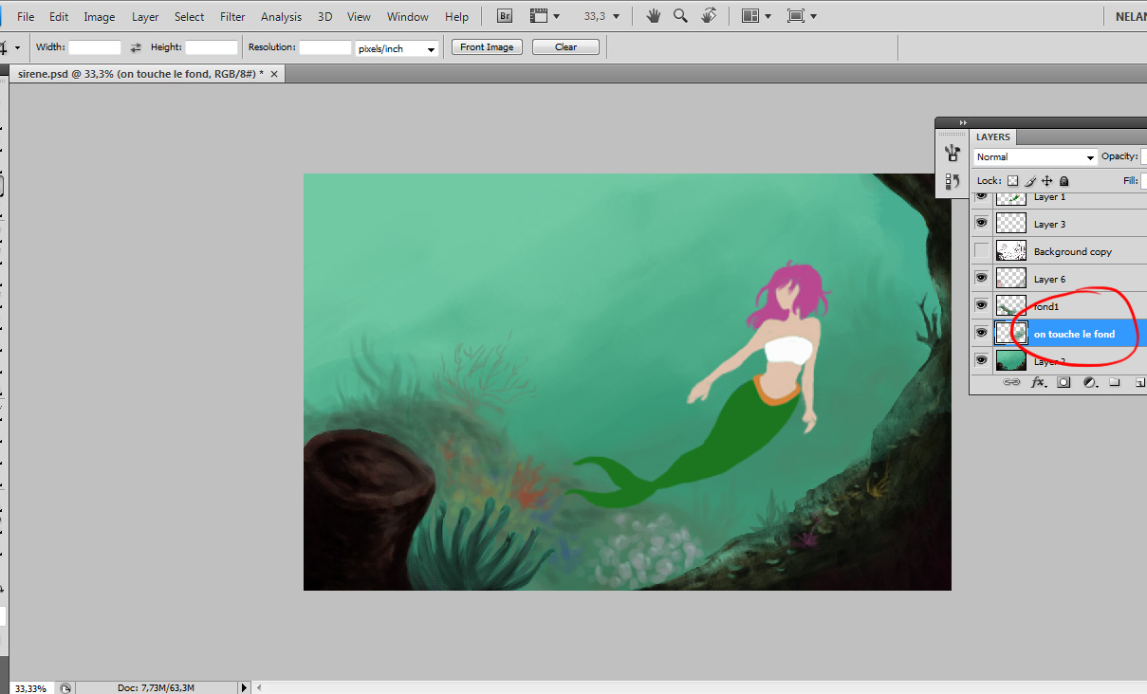
Task: Open the pixels/inch resolution unit dropdown
Action: (397, 48)
